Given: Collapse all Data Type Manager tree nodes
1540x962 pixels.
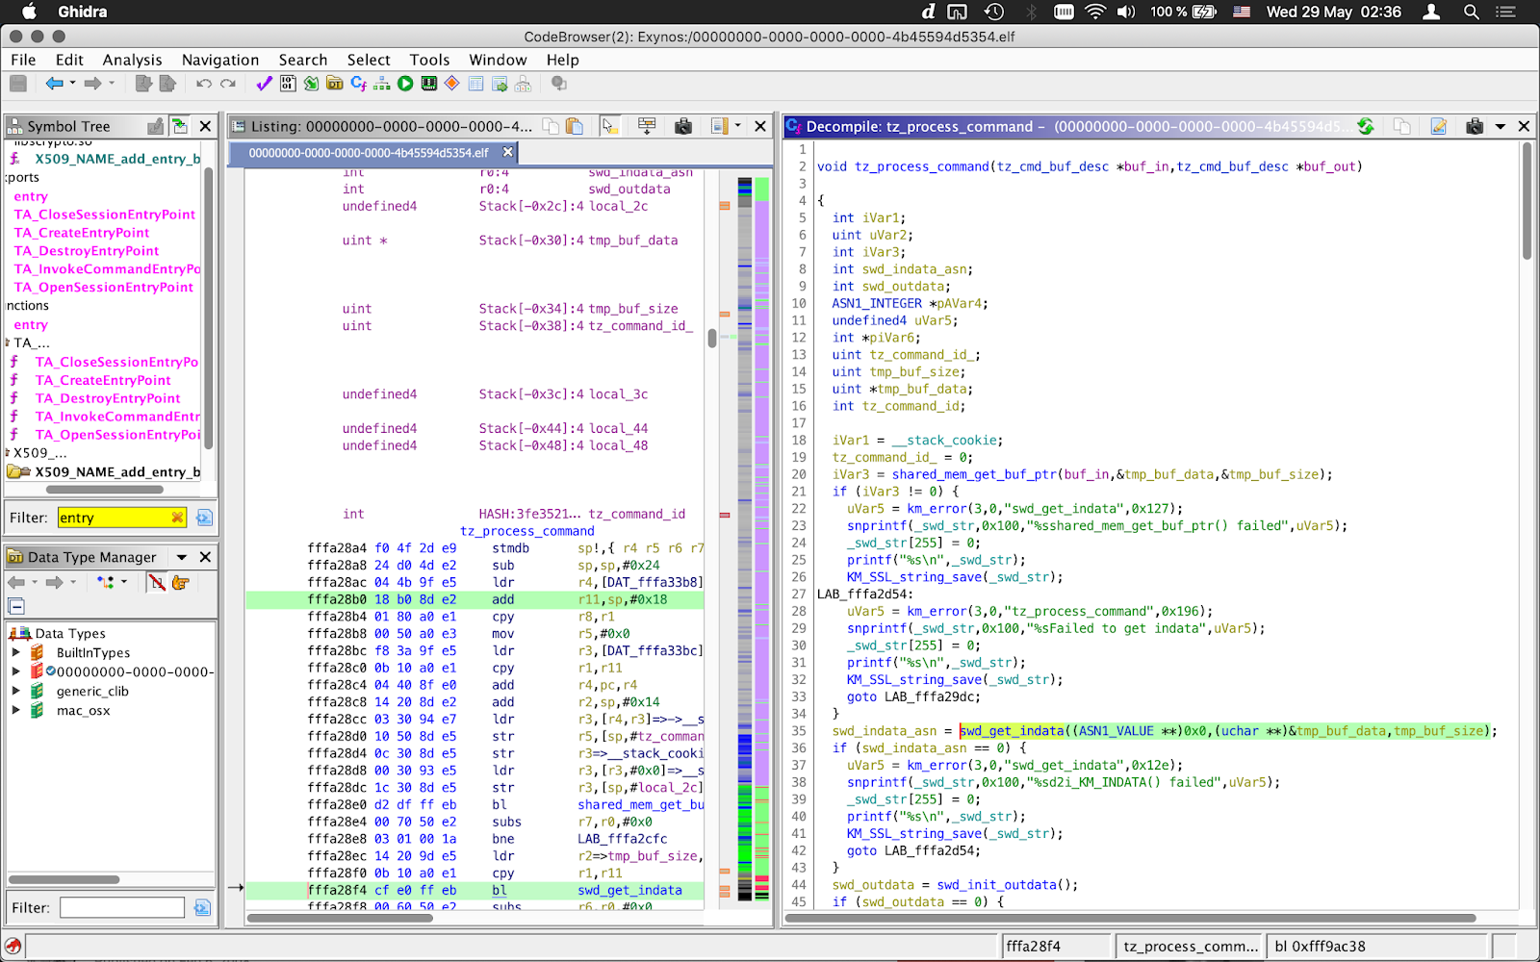Looking at the screenshot, I should tap(16, 606).
